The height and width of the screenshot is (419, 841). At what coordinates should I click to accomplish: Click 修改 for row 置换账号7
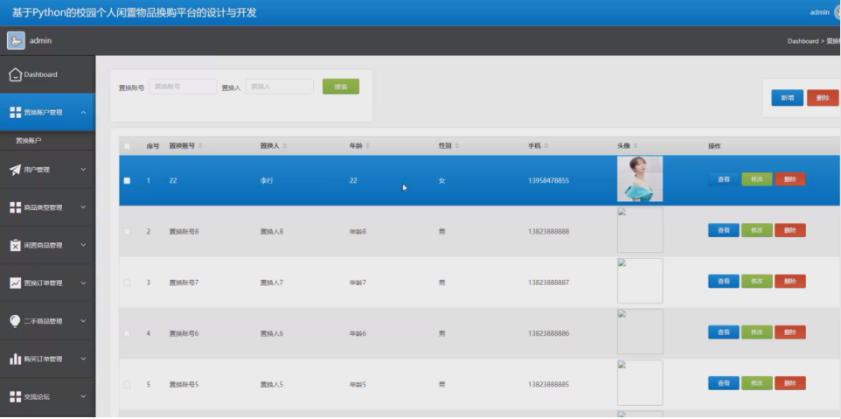tap(757, 281)
